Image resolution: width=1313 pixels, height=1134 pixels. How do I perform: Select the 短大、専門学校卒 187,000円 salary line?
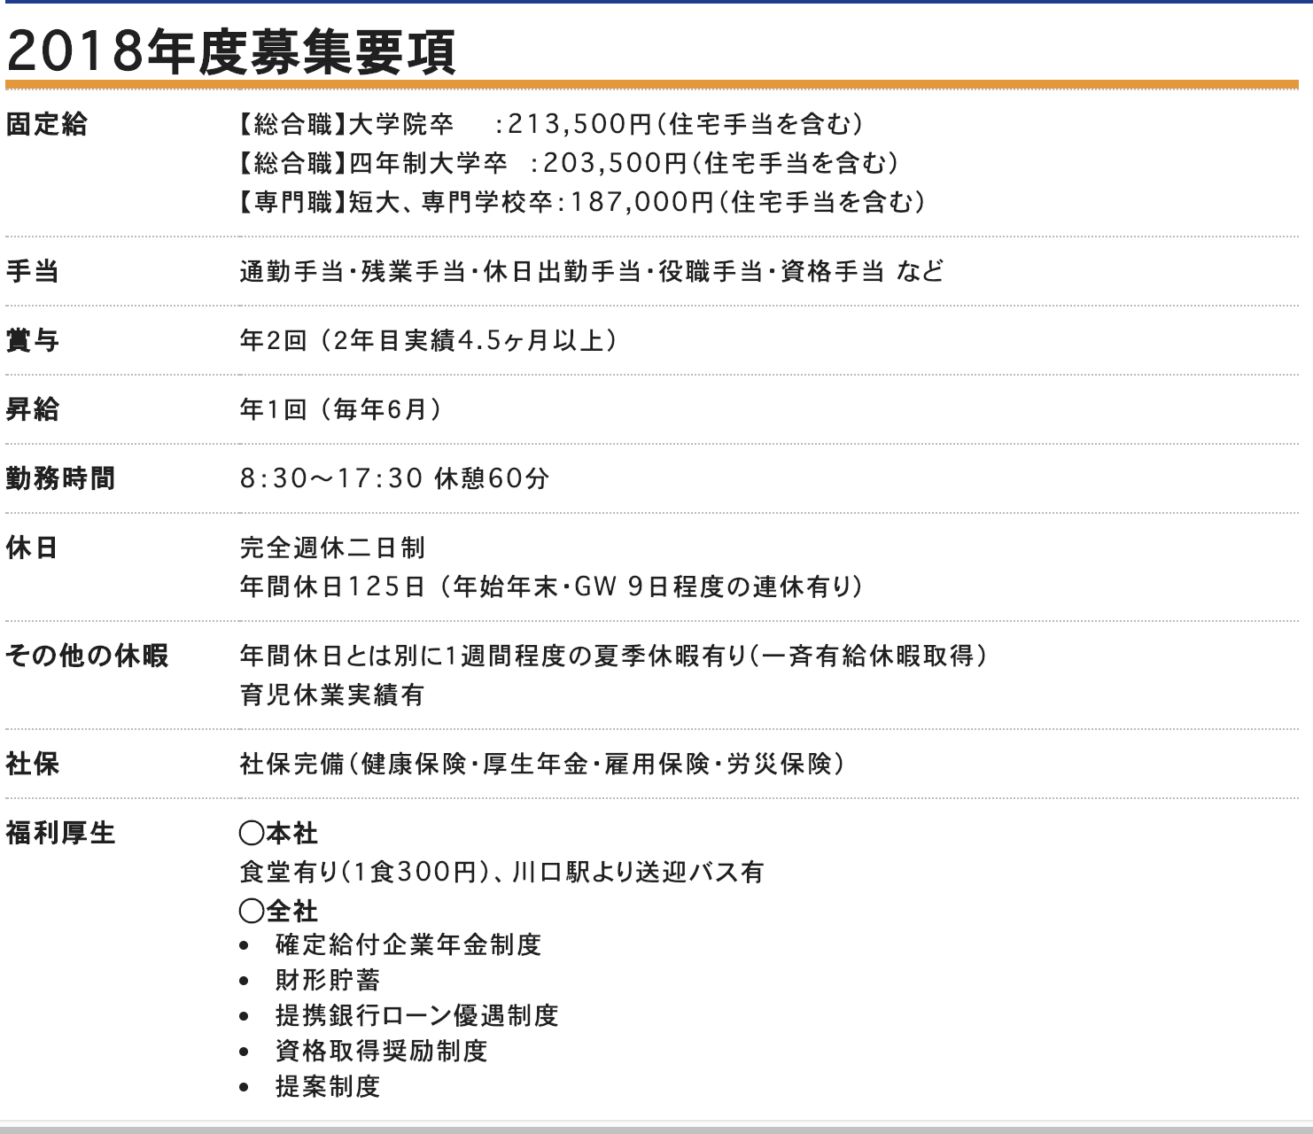click(582, 203)
